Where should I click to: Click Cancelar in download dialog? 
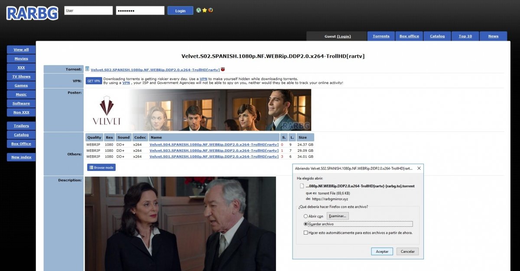point(408,251)
